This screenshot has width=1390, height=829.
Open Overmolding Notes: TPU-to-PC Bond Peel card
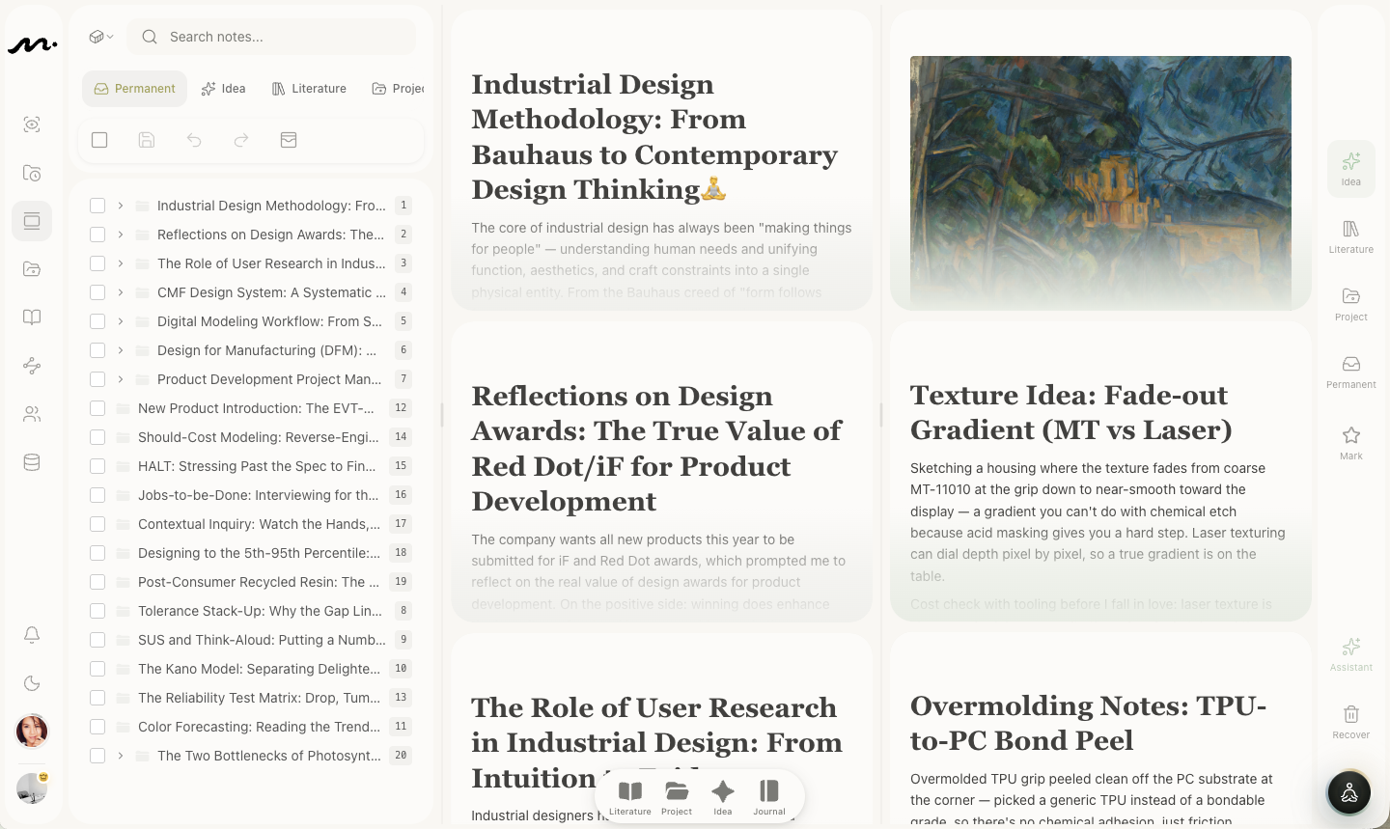pos(1100,731)
